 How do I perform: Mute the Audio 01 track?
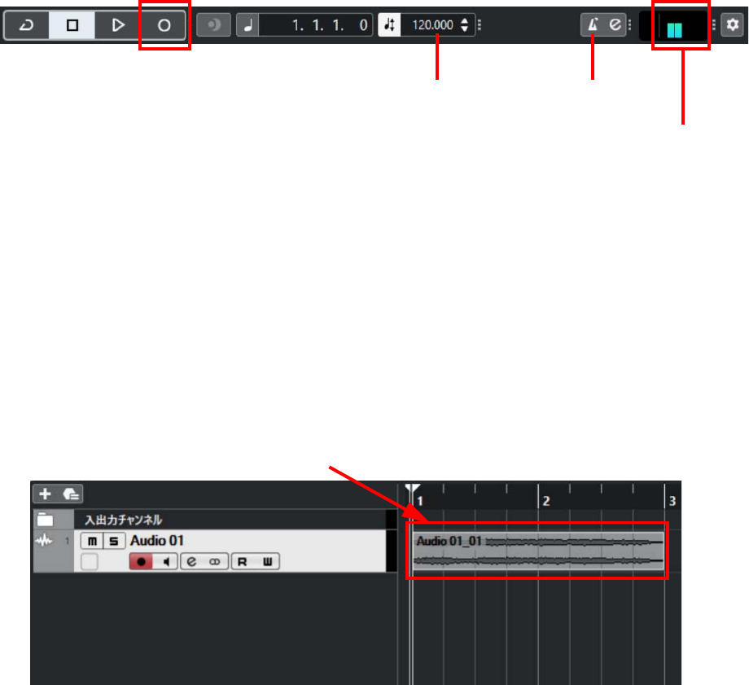point(92,541)
